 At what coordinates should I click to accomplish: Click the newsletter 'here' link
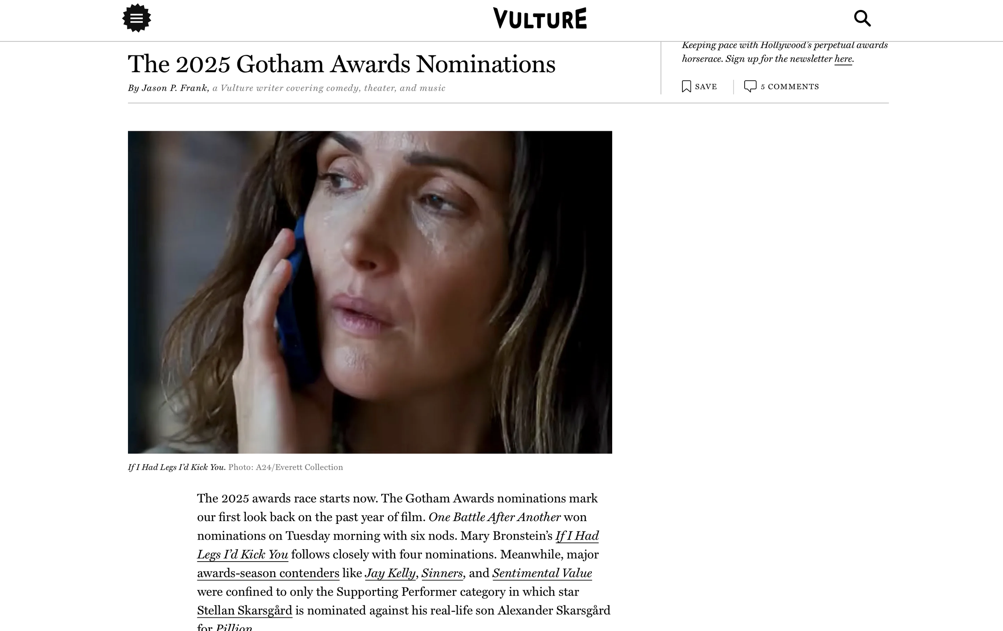pyautogui.click(x=843, y=59)
